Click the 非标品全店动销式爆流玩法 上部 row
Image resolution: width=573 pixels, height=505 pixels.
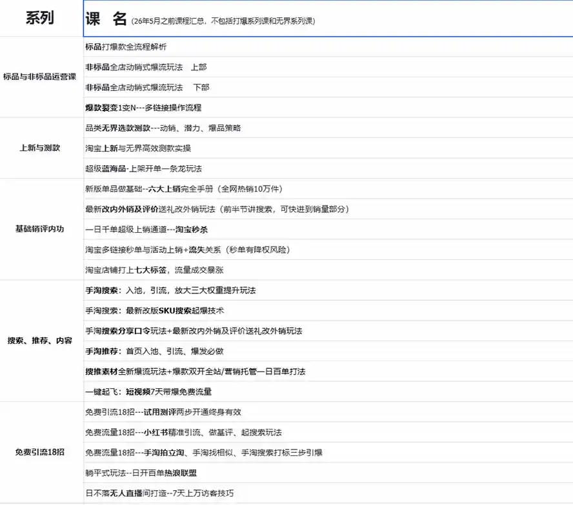328,67
